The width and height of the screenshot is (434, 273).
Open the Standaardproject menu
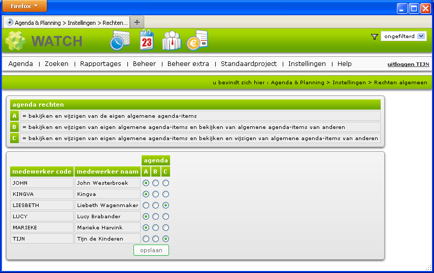click(x=249, y=64)
